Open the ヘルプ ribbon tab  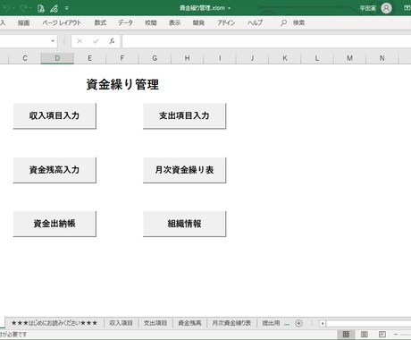[255, 22]
